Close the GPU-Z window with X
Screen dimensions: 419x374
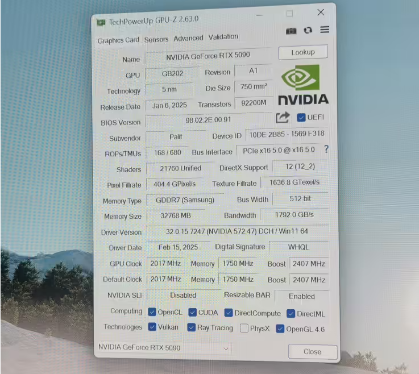(x=321, y=13)
